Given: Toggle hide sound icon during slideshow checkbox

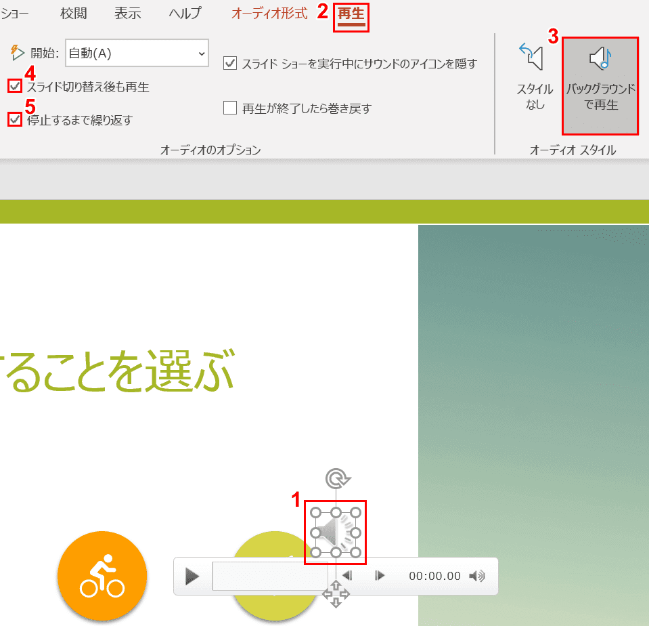Looking at the screenshot, I should pyautogui.click(x=230, y=64).
